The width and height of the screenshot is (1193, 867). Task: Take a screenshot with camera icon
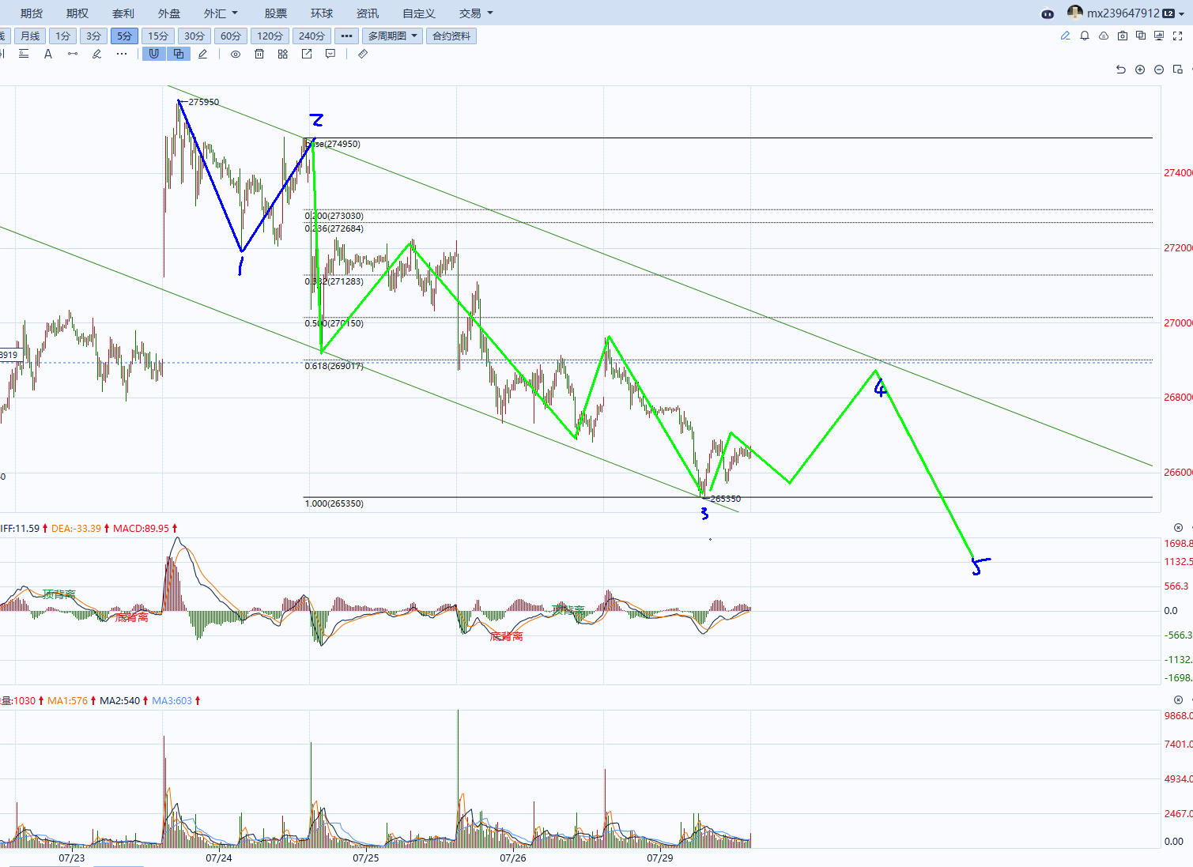pyautogui.click(x=1123, y=36)
